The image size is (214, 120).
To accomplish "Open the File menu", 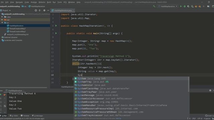I will (2, 2).
